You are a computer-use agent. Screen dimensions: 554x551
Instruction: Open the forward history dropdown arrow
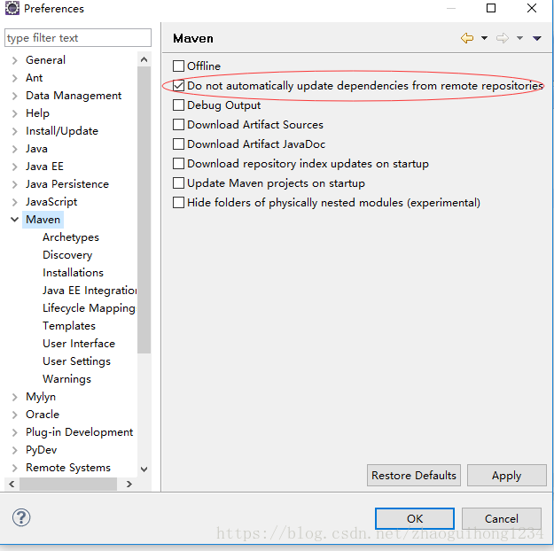point(519,38)
